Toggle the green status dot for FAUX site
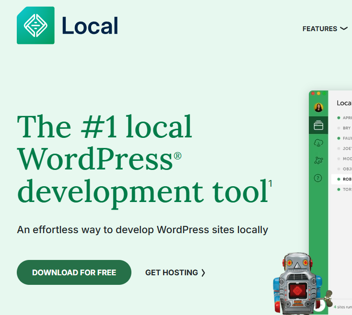352x315 pixels. [x=339, y=138]
